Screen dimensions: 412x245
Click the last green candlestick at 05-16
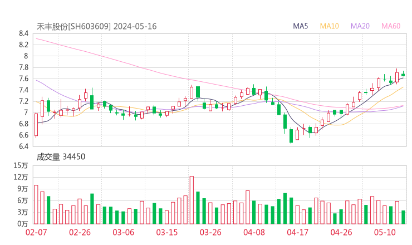(403, 75)
